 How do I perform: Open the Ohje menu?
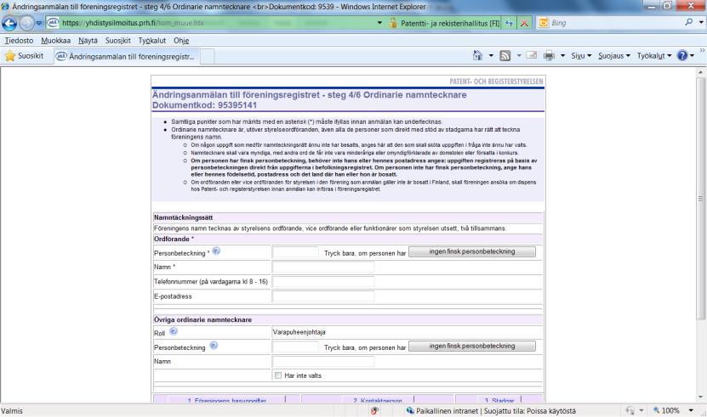click(x=181, y=41)
